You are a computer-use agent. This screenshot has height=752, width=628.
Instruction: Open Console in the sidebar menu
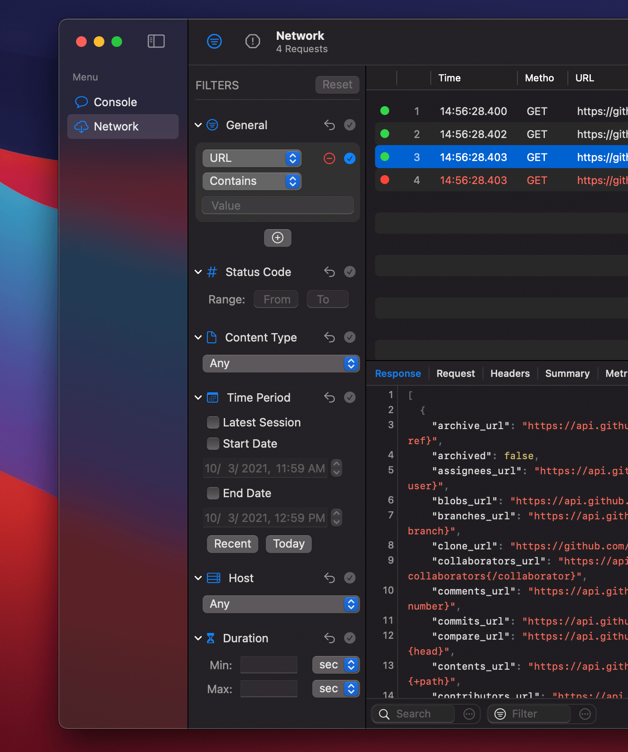coord(123,102)
